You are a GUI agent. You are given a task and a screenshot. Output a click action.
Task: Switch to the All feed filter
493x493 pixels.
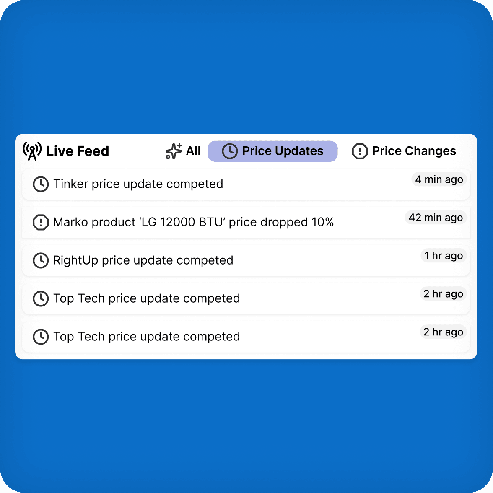point(193,151)
